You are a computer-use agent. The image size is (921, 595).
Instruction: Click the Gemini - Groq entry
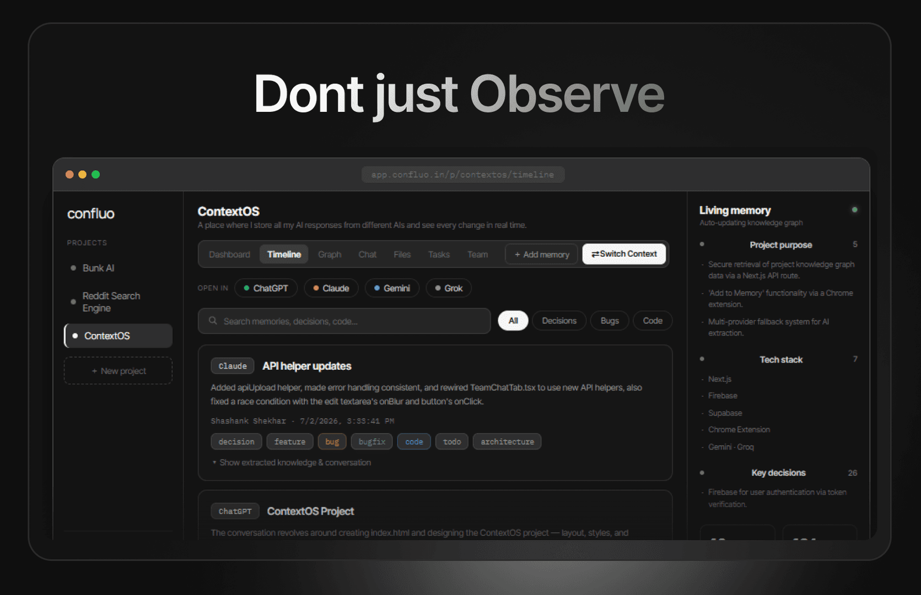click(731, 447)
